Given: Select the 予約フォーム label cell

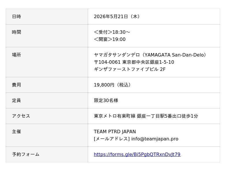Looking at the screenshot, I should [x=47, y=155].
